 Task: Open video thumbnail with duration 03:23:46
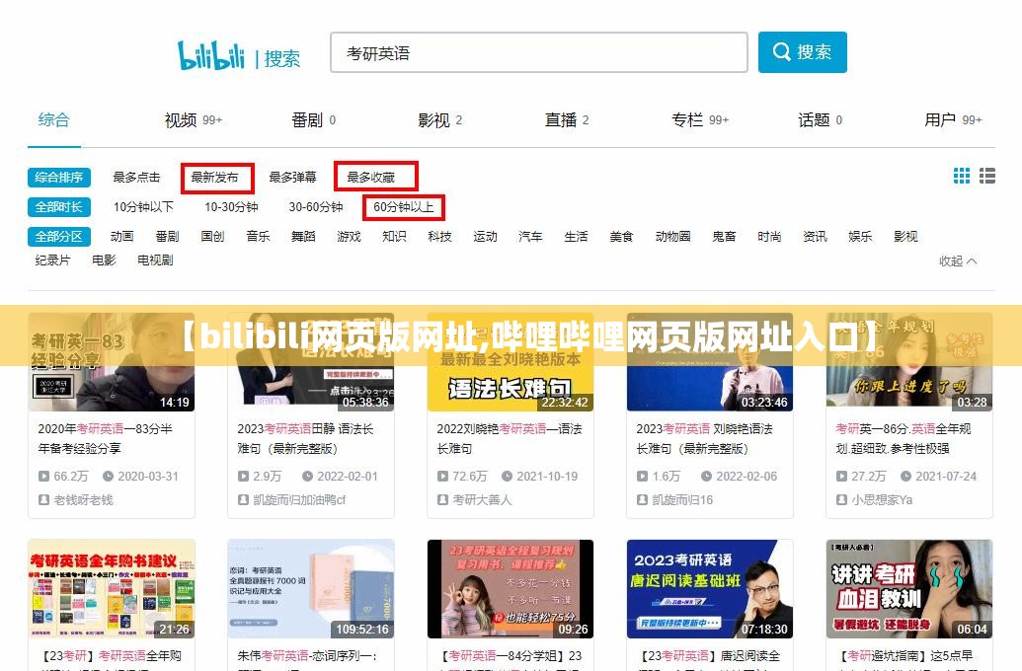click(710, 362)
